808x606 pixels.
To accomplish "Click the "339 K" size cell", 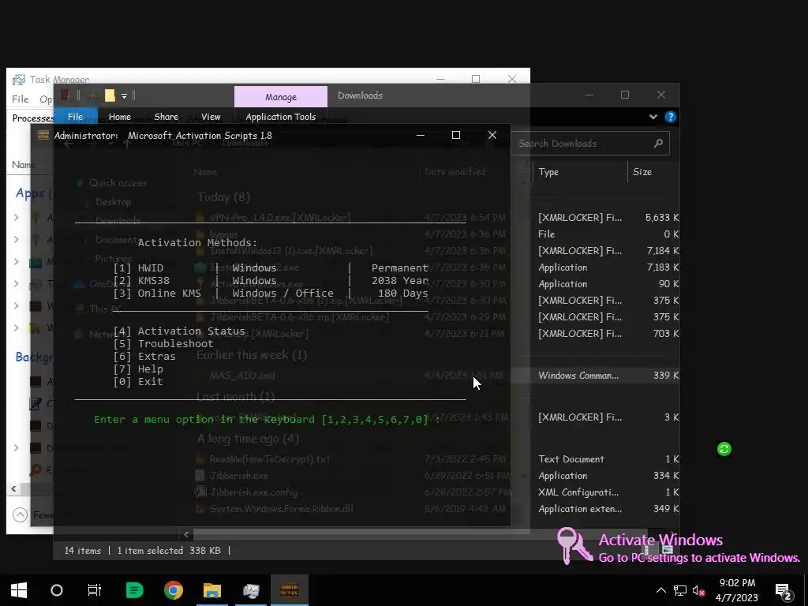I will click(x=665, y=376).
